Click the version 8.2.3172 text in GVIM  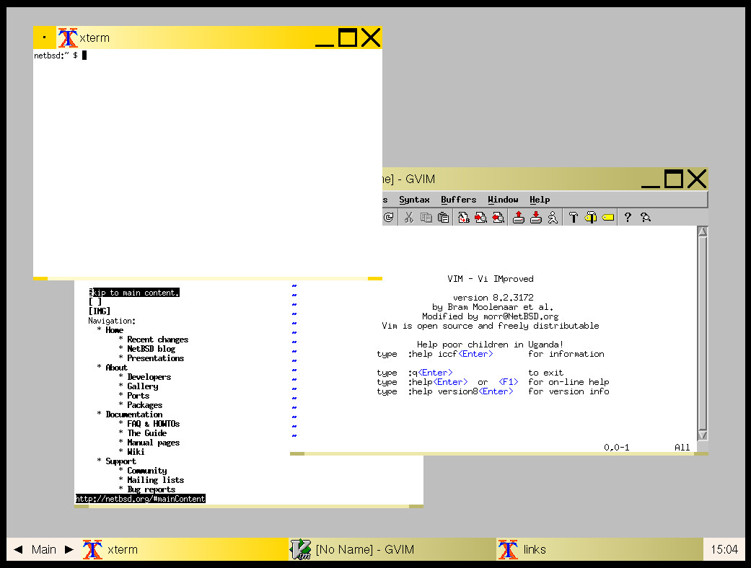tap(493, 298)
